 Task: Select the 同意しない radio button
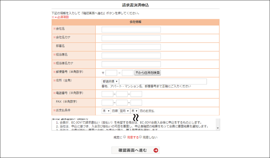(x=140, y=137)
